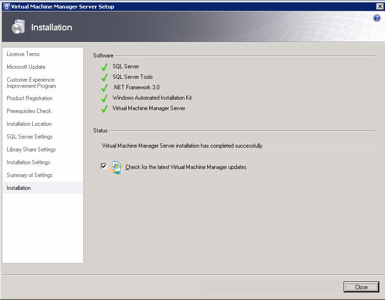Click the installation completed successfully status message
The image size is (385, 300).
(x=183, y=146)
